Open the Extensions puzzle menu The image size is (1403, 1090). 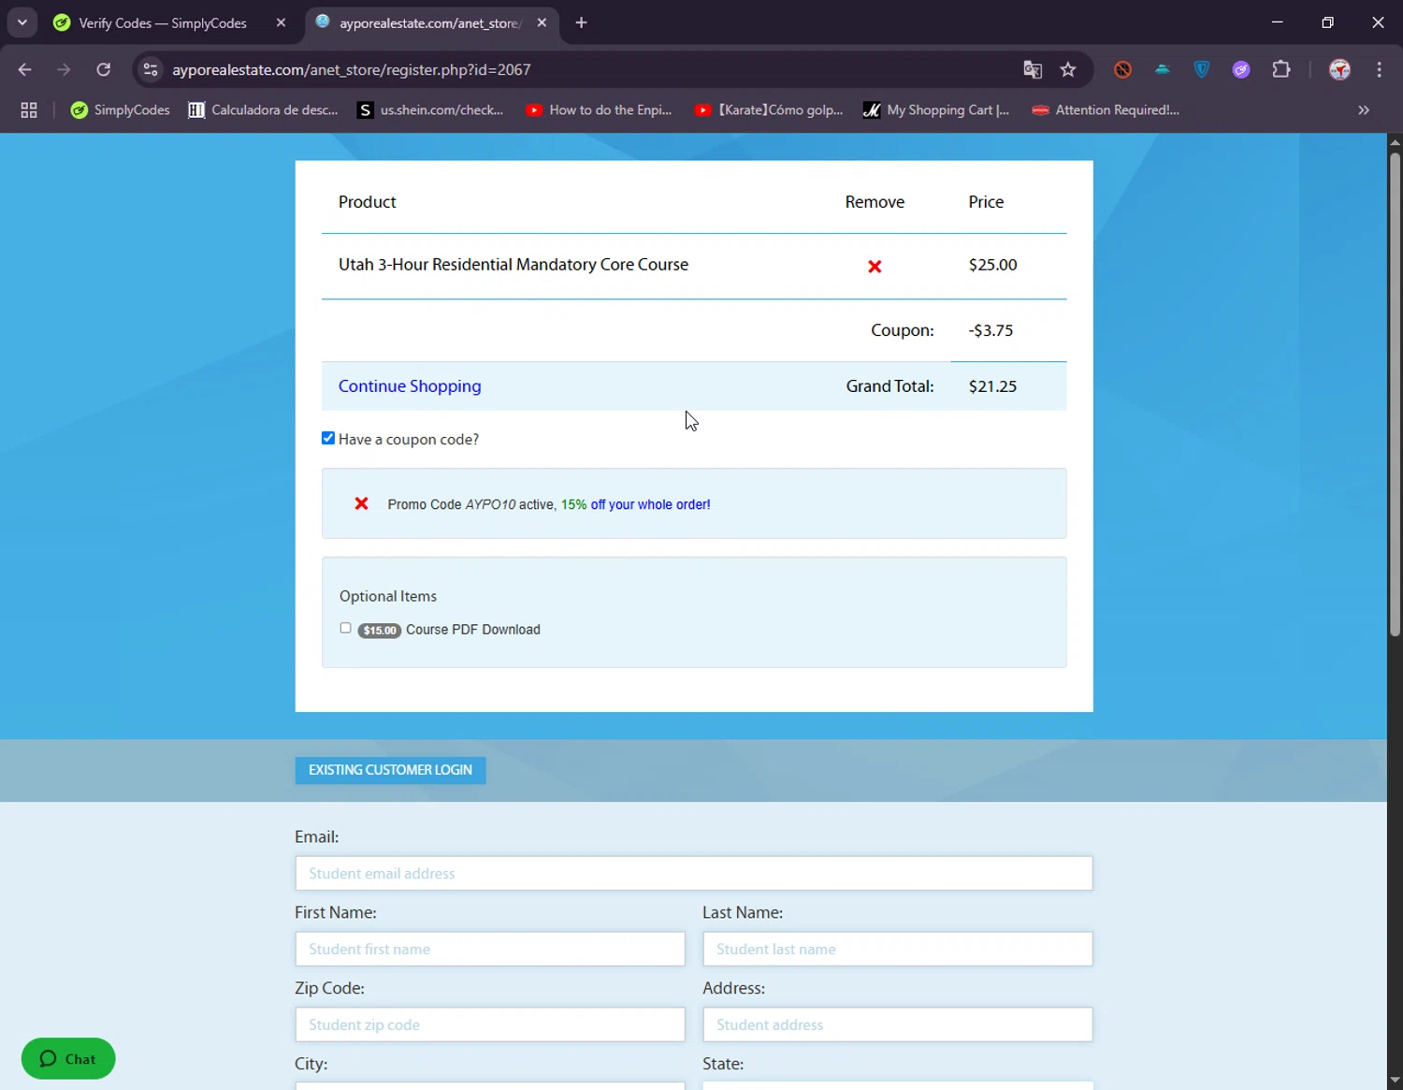1281,69
